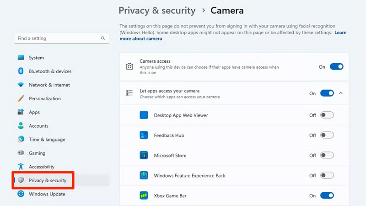Click the Let apps access your camera heading
Image resolution: width=366 pixels, height=206 pixels.
169,91
